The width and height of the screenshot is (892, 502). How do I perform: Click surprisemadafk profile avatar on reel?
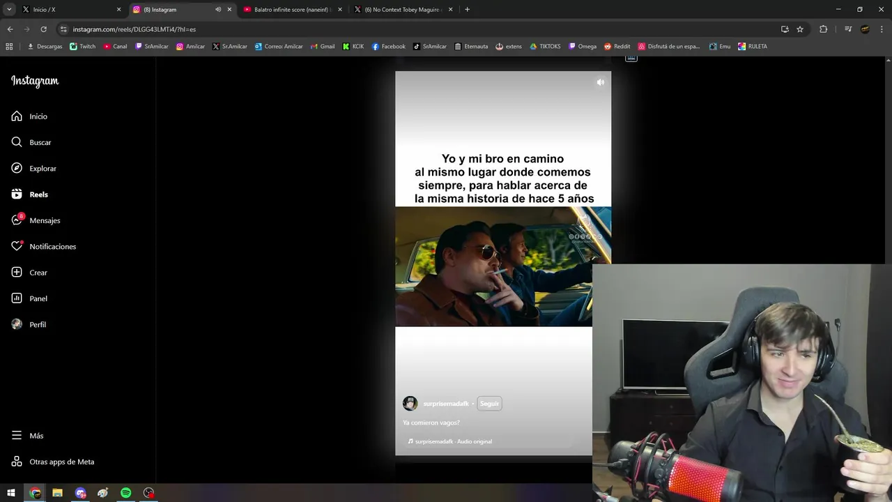(x=410, y=404)
